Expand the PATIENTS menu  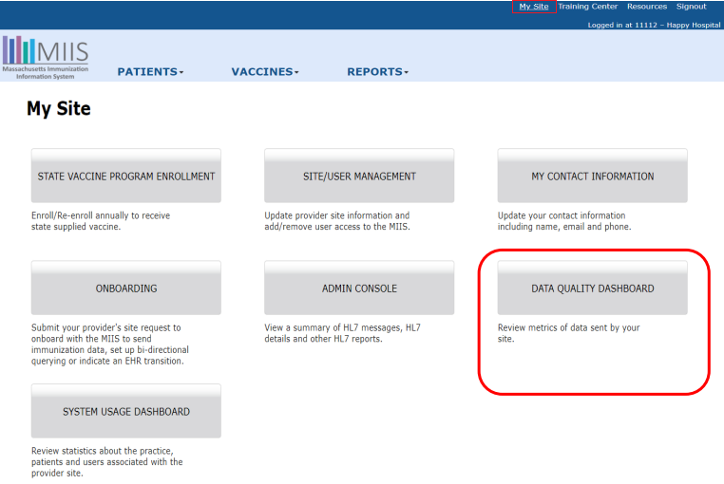(150, 72)
